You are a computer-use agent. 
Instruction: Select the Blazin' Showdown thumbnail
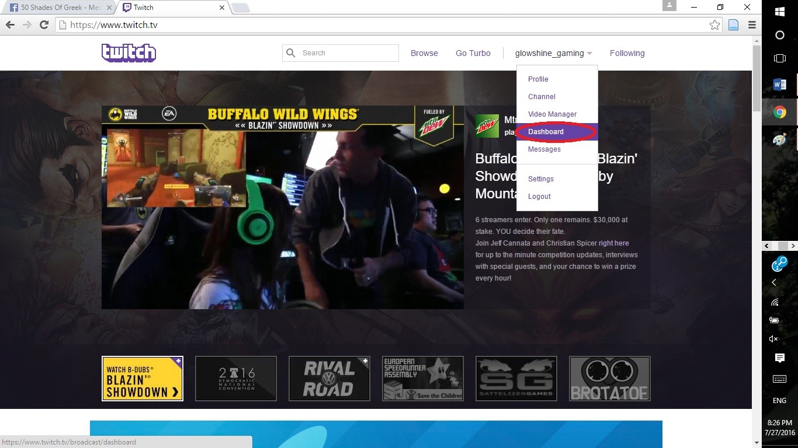(x=143, y=379)
